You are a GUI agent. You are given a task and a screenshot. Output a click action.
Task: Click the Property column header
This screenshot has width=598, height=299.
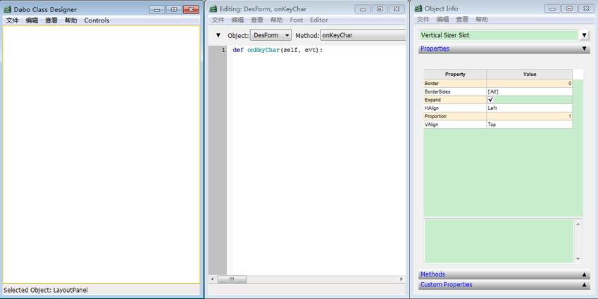point(455,75)
